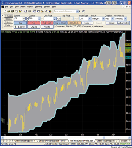Click into the Limit Price field
The image size is (132, 148).
tap(48, 19)
